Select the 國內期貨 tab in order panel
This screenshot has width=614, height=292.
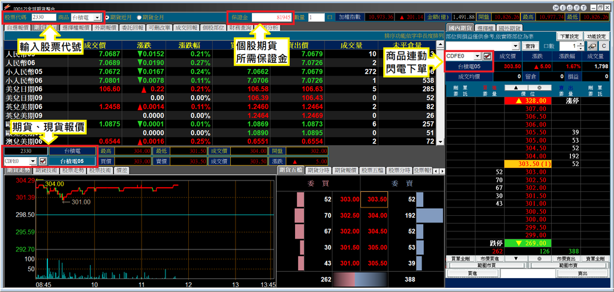tap(460, 28)
